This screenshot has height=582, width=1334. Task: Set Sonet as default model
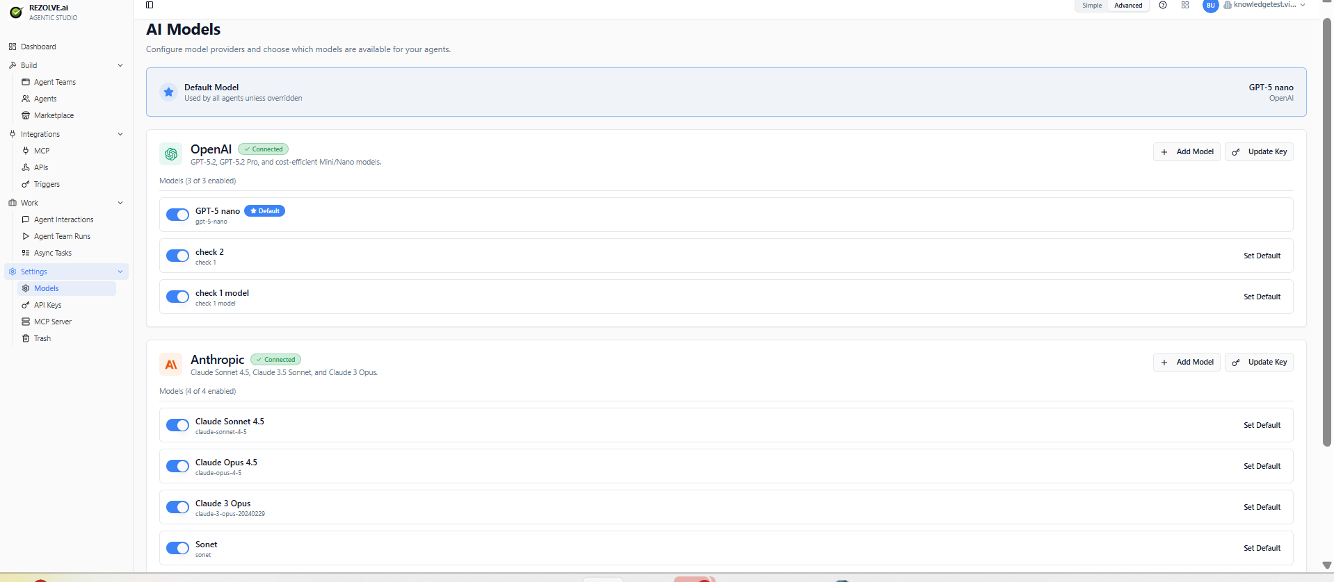point(1262,548)
